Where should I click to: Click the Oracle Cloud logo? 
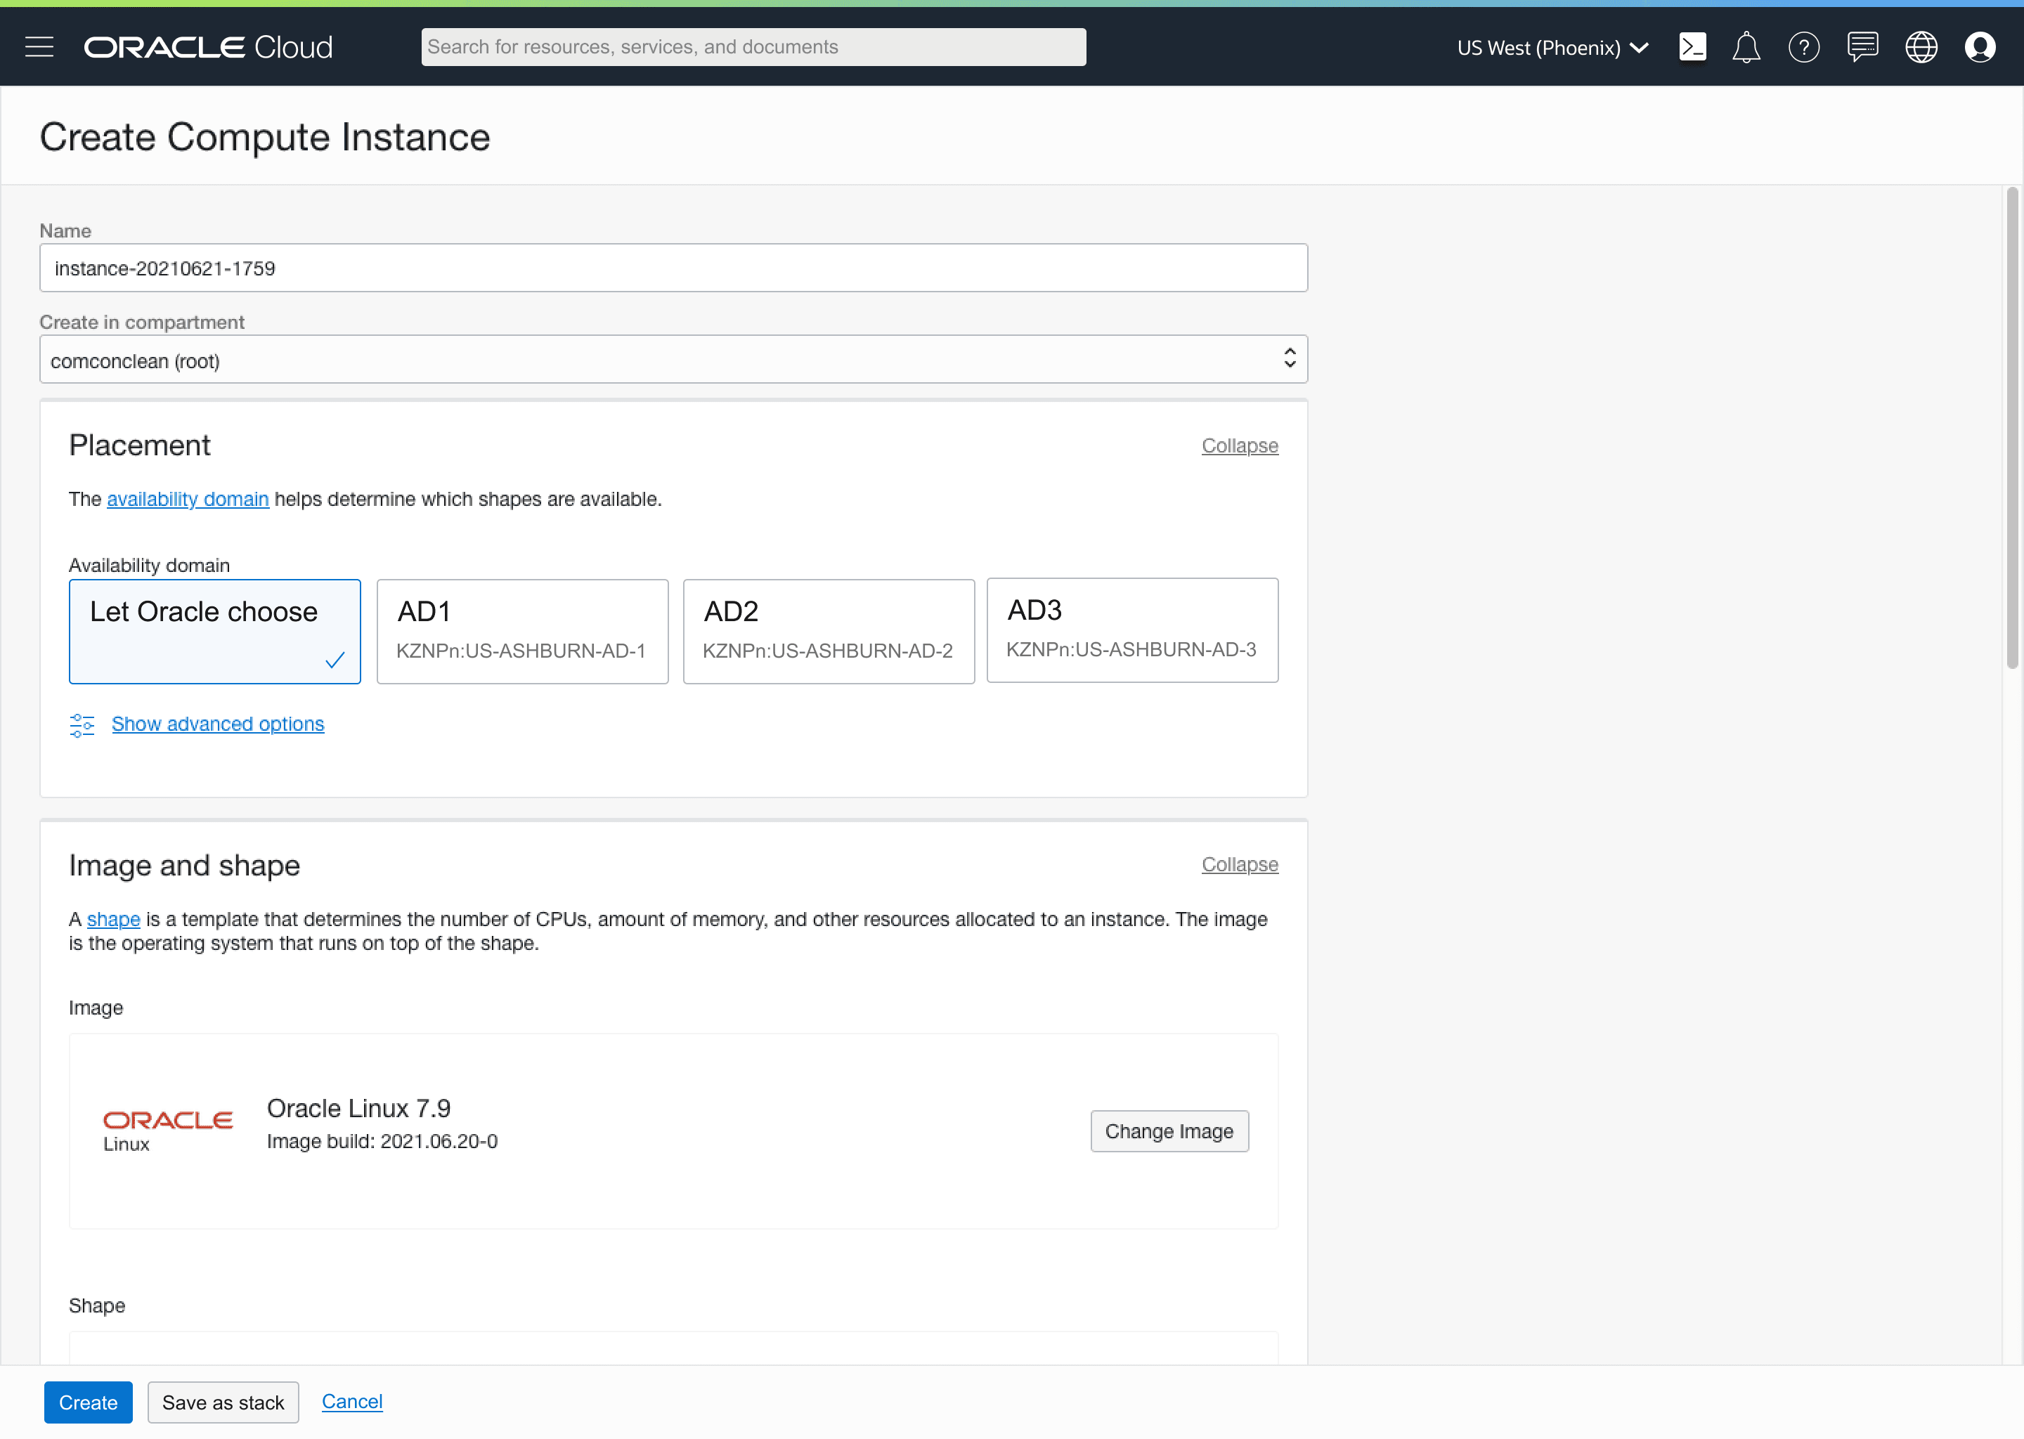208,47
